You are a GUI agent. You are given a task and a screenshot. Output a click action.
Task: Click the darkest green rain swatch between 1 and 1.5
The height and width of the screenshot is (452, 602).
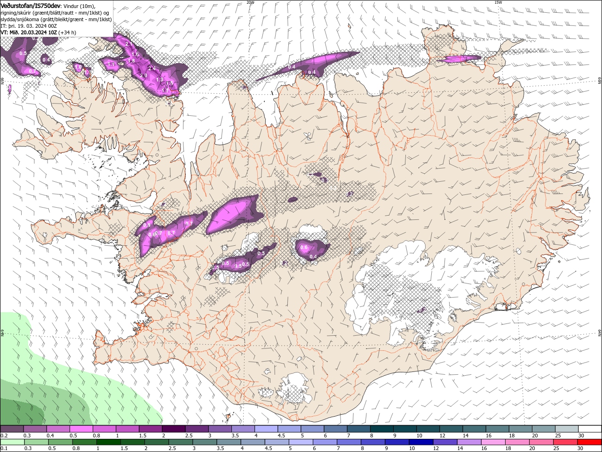108,442
